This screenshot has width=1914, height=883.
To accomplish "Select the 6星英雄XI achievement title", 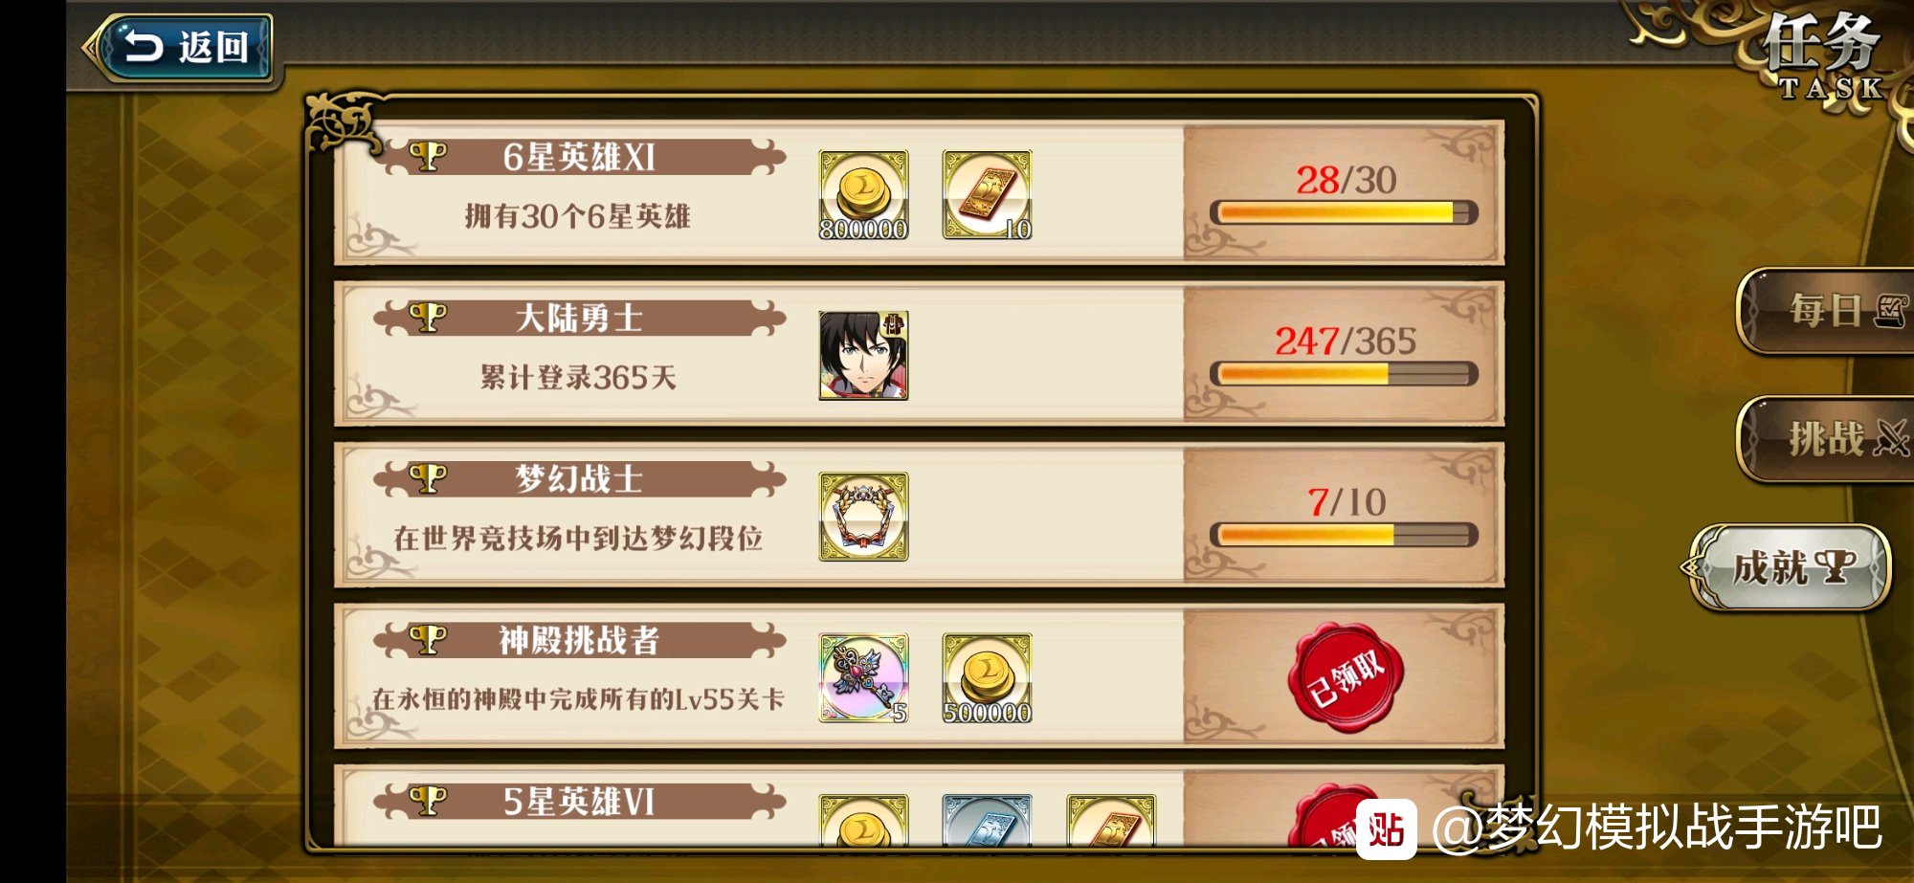I will tap(579, 157).
